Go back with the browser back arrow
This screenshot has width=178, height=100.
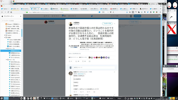pos(2,12)
